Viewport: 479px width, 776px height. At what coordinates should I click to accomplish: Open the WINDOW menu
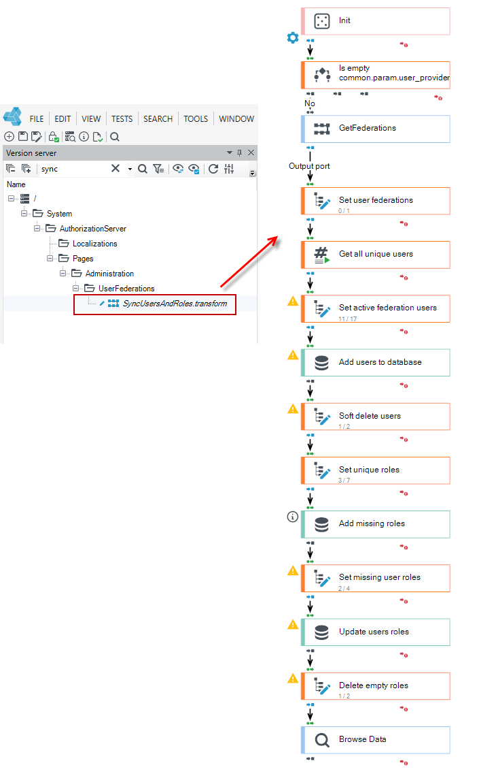[x=236, y=118]
